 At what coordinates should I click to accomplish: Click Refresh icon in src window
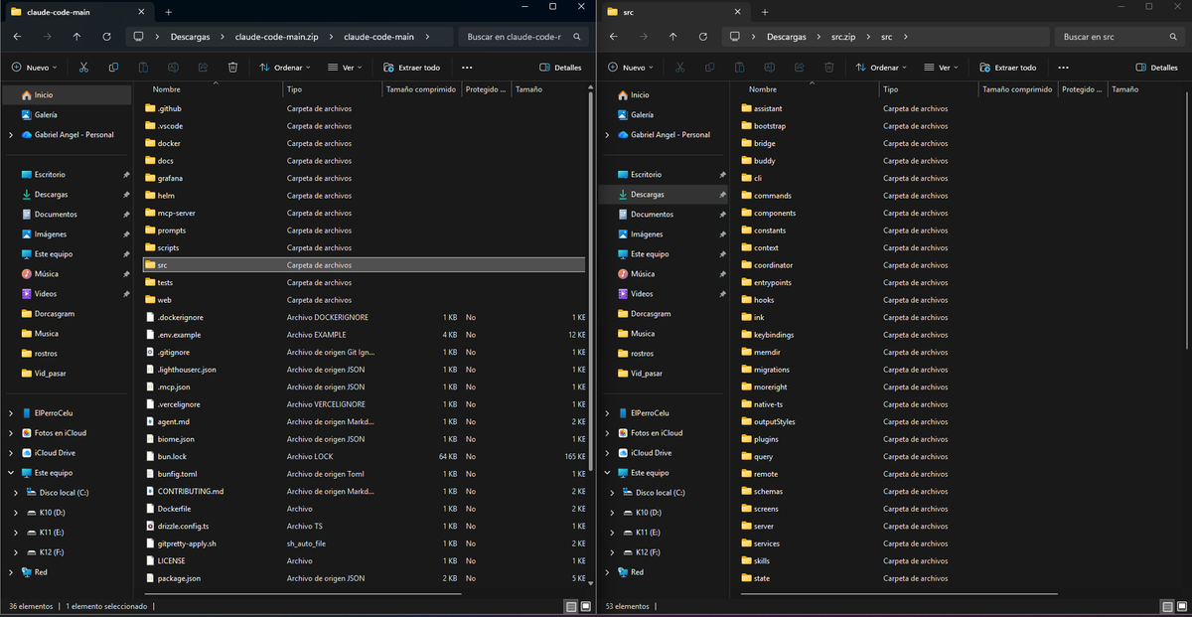tap(702, 37)
